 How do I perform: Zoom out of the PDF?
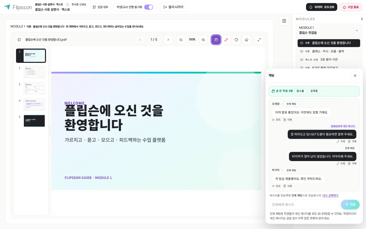[x=181, y=40]
